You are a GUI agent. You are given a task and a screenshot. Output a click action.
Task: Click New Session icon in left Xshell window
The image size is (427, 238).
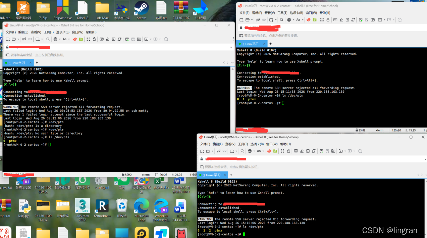point(8,39)
